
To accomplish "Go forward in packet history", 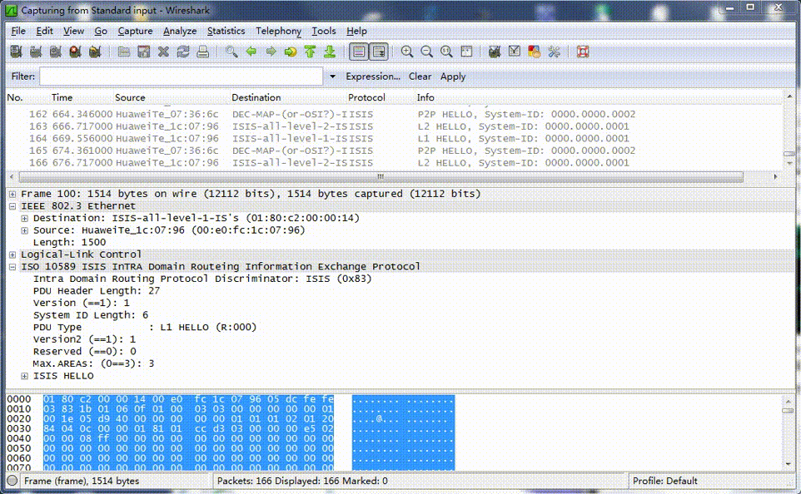I will (271, 52).
